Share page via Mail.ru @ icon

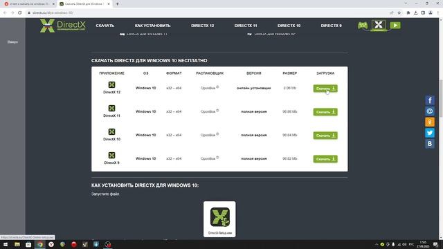pyautogui.click(x=430, y=111)
